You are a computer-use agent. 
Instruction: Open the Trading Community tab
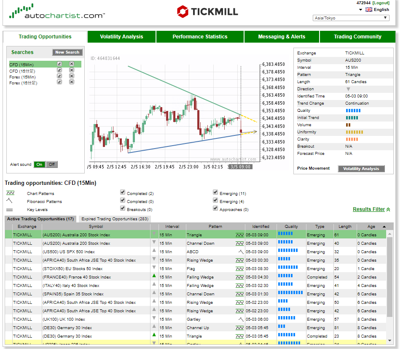(357, 37)
